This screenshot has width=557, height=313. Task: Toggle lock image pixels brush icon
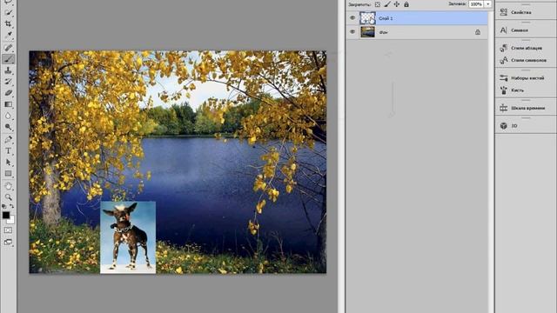click(387, 4)
